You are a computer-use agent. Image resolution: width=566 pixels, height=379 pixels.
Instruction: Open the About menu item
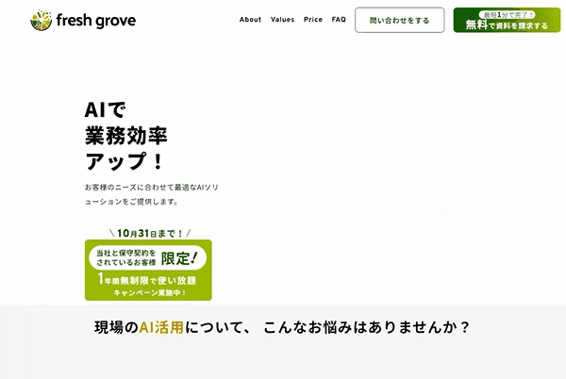250,20
